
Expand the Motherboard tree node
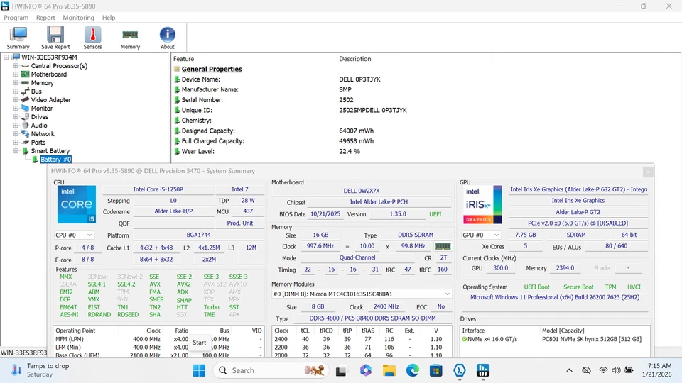point(16,74)
